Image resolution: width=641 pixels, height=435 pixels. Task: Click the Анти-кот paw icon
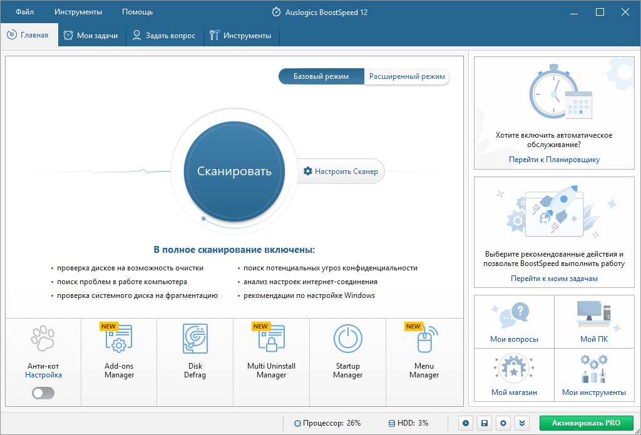[43, 339]
